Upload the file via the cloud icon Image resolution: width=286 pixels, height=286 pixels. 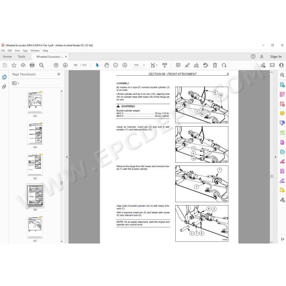[x=23, y=65]
